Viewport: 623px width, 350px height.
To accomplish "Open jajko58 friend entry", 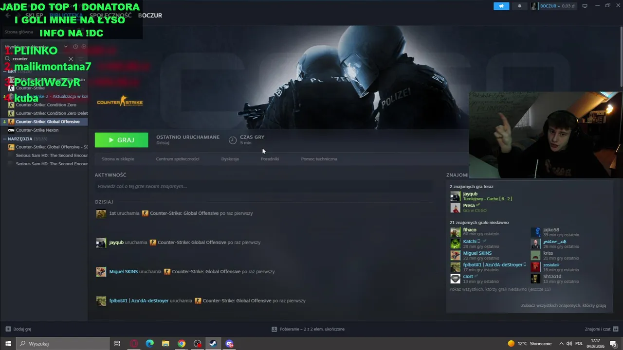I will 551,230.
